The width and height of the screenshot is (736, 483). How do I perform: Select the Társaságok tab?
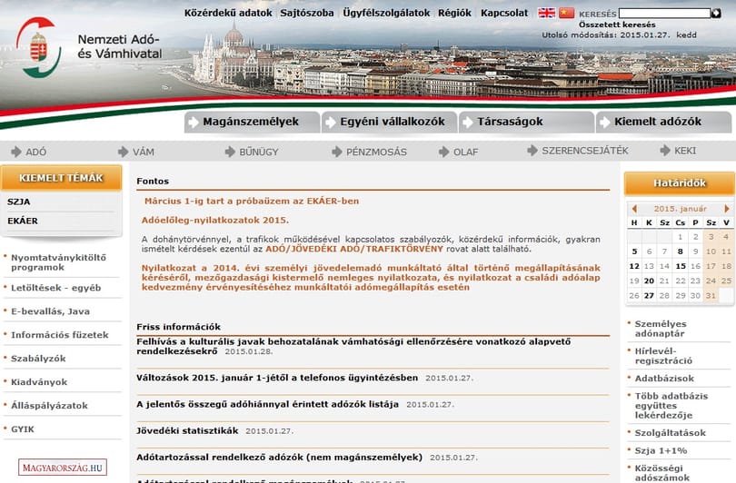coord(526,122)
